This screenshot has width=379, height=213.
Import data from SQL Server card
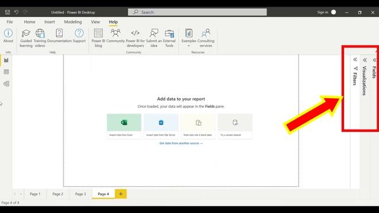click(161, 126)
